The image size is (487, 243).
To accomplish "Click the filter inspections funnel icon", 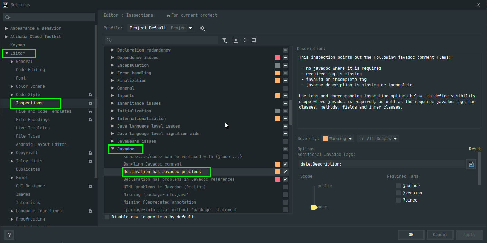I will pyautogui.click(x=224, y=40).
